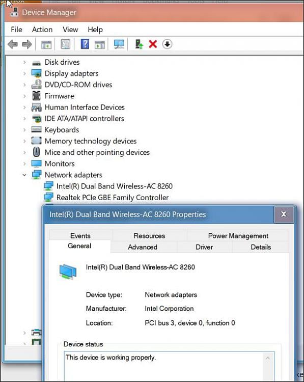This screenshot has height=382, width=304.
Task: Click the IDE ATA/ATAPI controllers icon
Action: tap(37, 118)
